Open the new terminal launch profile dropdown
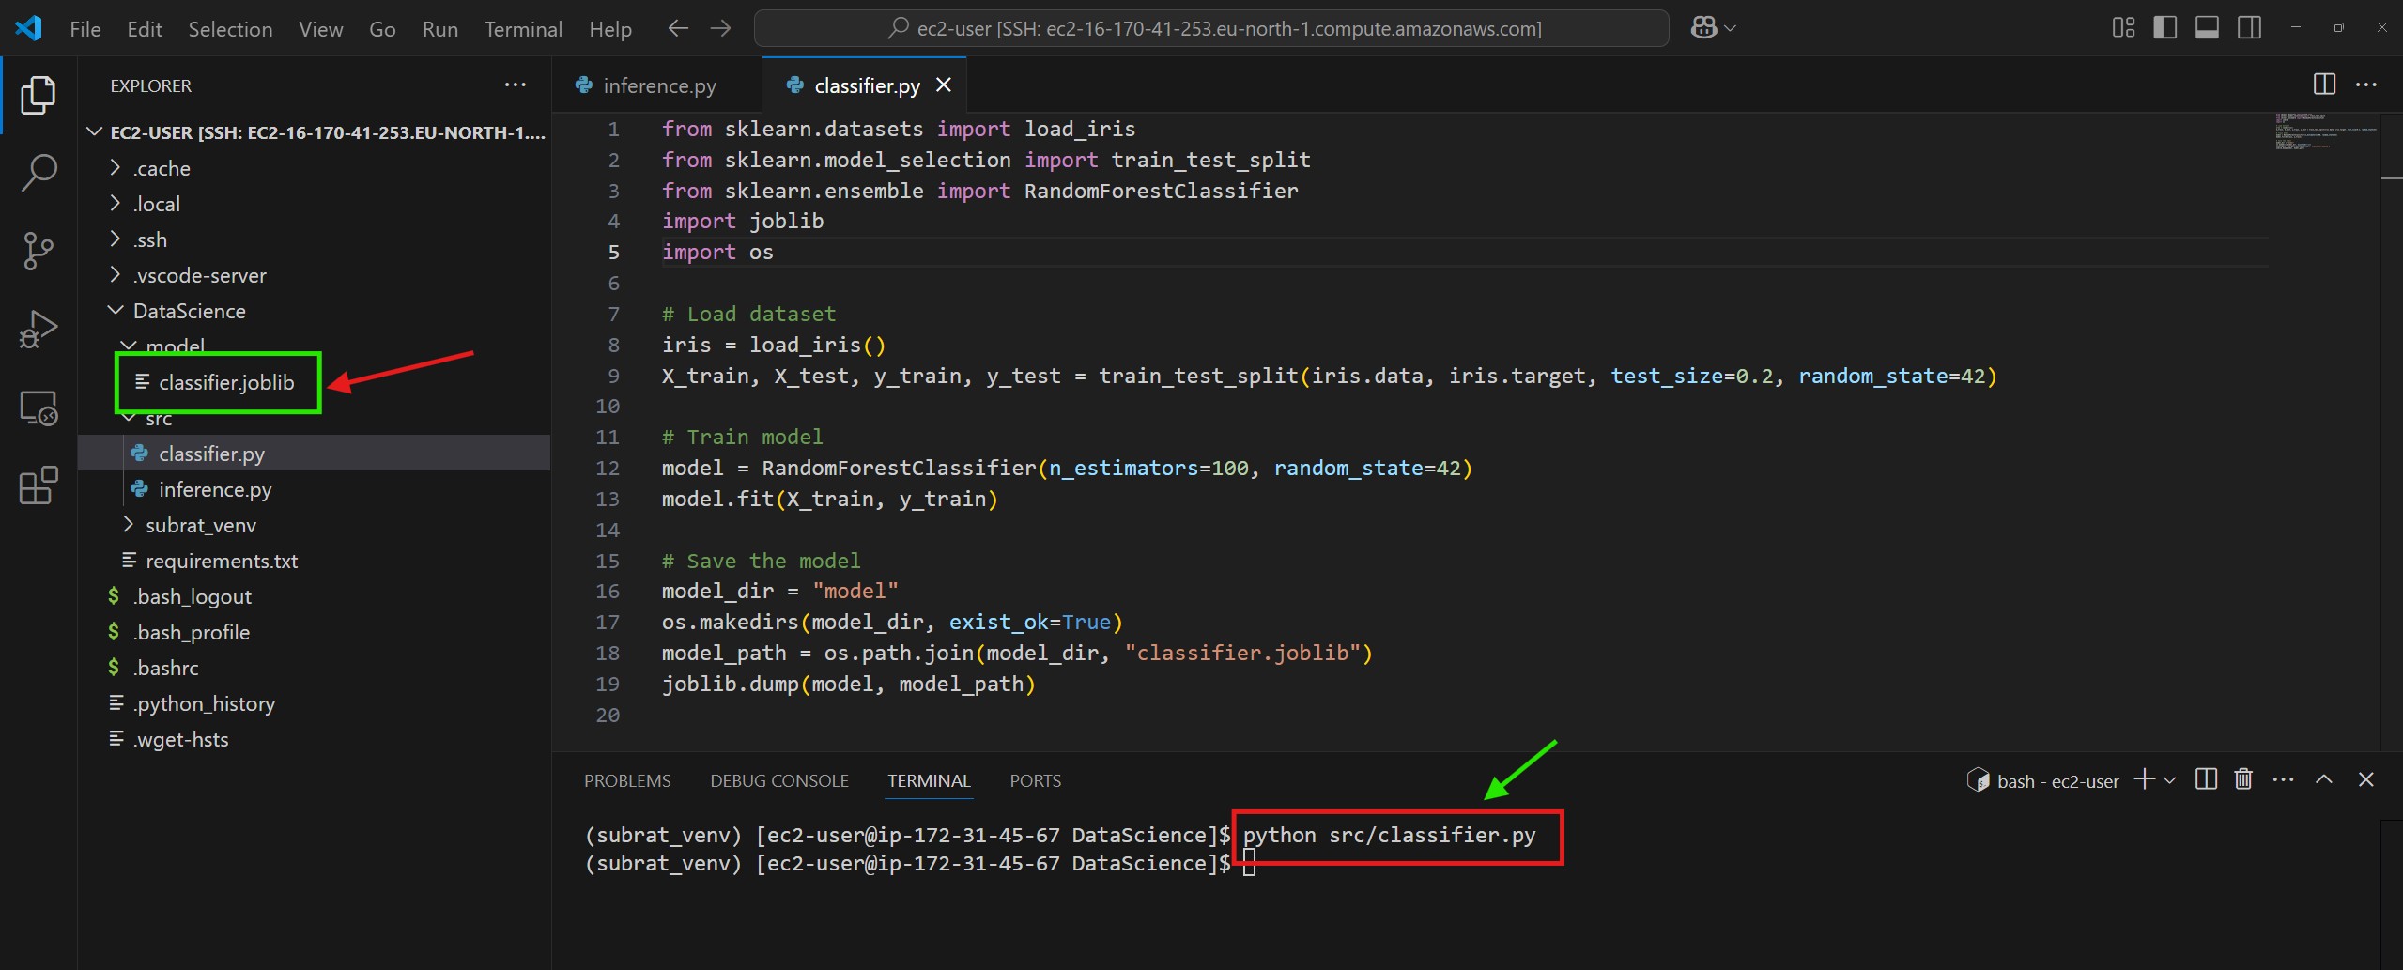This screenshot has height=970, width=2403. pos(2170,780)
